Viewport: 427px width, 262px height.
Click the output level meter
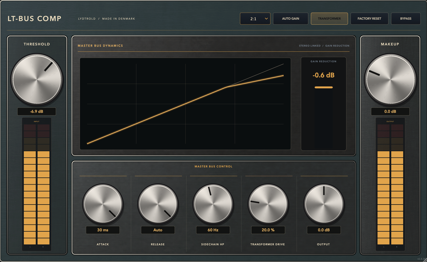390,184
